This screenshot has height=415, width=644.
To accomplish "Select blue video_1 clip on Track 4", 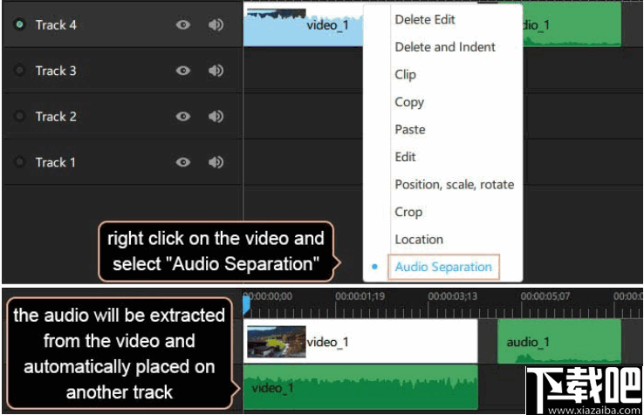I will [x=303, y=25].
